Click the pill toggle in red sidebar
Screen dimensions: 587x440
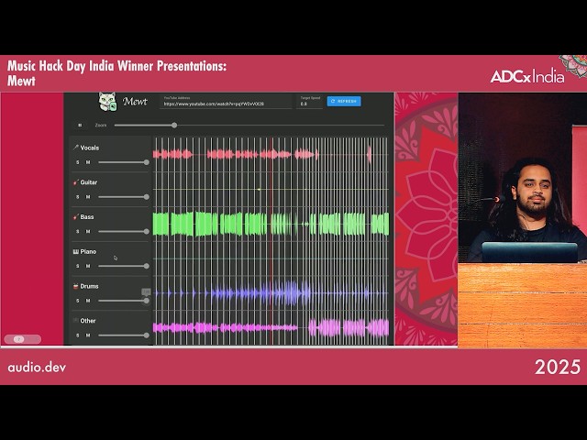coord(22,339)
